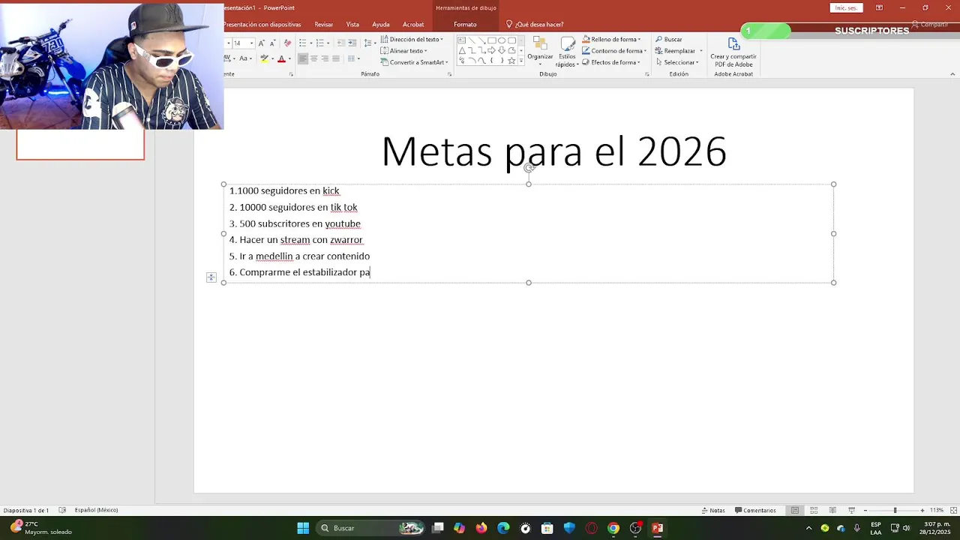Adjust the zoom slider handle
The height and width of the screenshot is (540, 960).
click(895, 510)
